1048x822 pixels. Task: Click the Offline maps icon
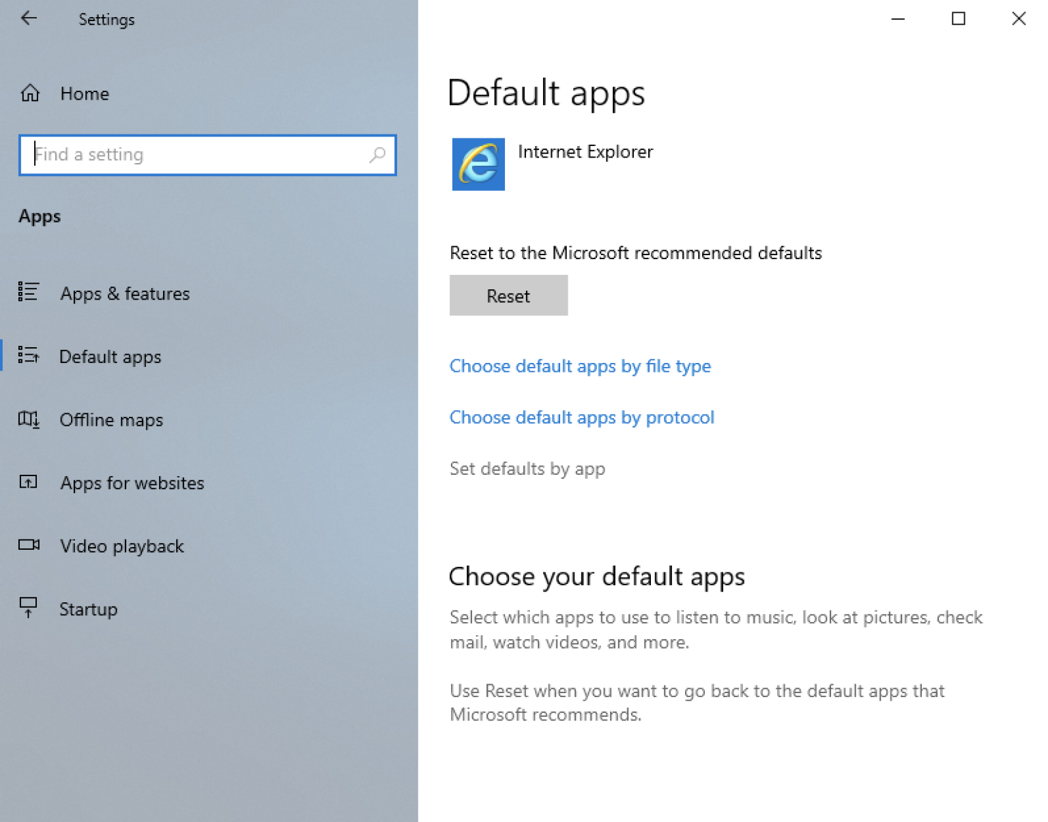(28, 420)
